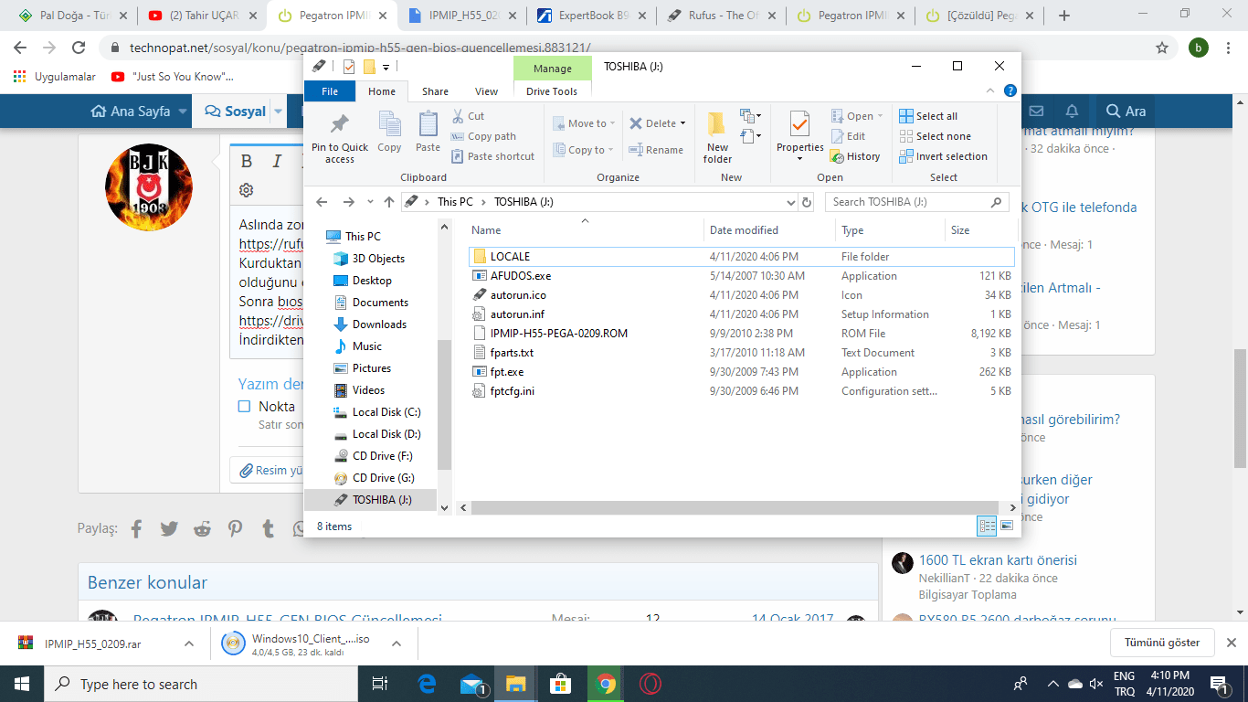Open the File menu tab
Viewport: 1248px width, 702px height.
click(x=330, y=91)
